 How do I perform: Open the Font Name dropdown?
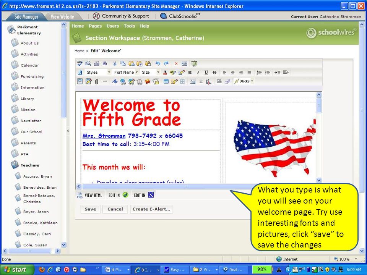[126, 73]
